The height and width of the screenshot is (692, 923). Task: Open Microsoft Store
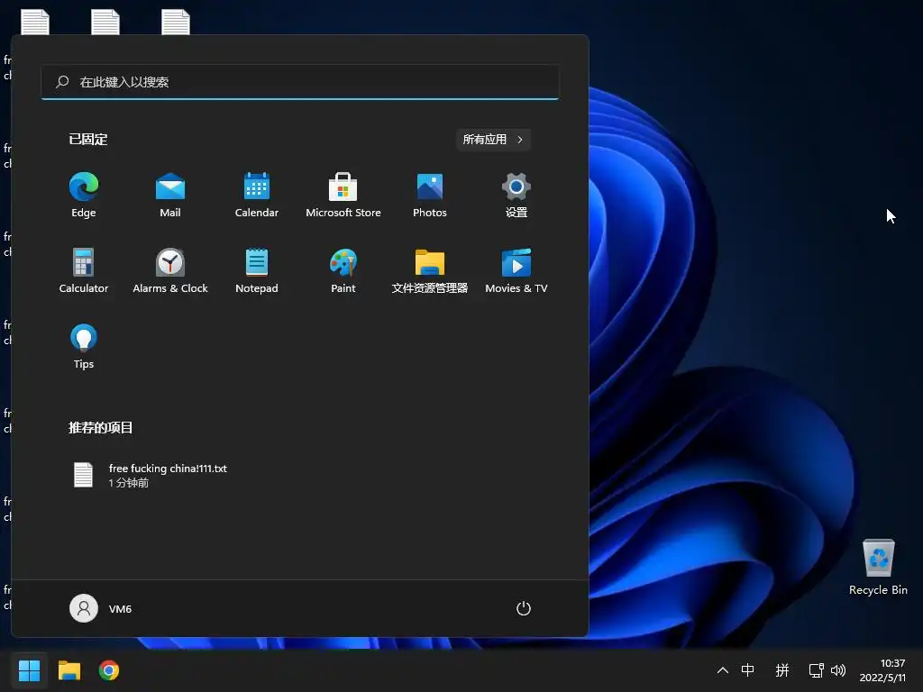click(343, 195)
